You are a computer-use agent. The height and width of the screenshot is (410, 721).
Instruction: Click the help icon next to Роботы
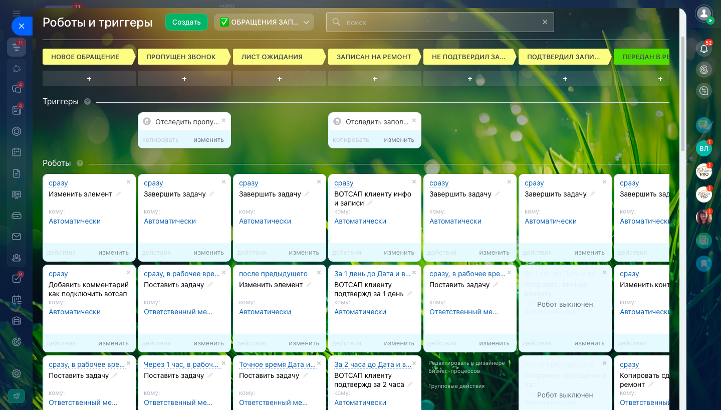click(x=80, y=163)
